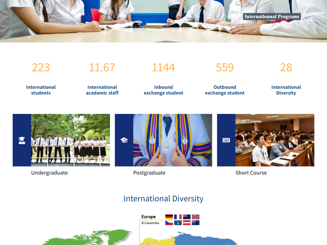The height and width of the screenshot is (245, 327).
Task: Click the Kosovo flag icon
Action: 178,223
